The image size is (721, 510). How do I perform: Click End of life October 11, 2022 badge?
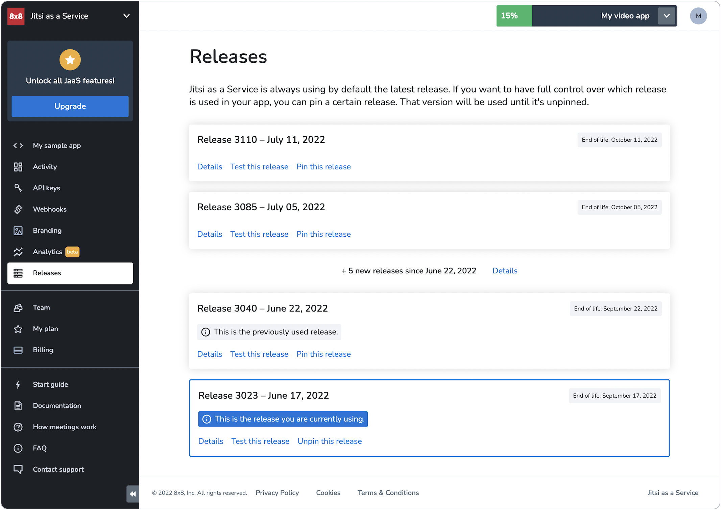(620, 140)
